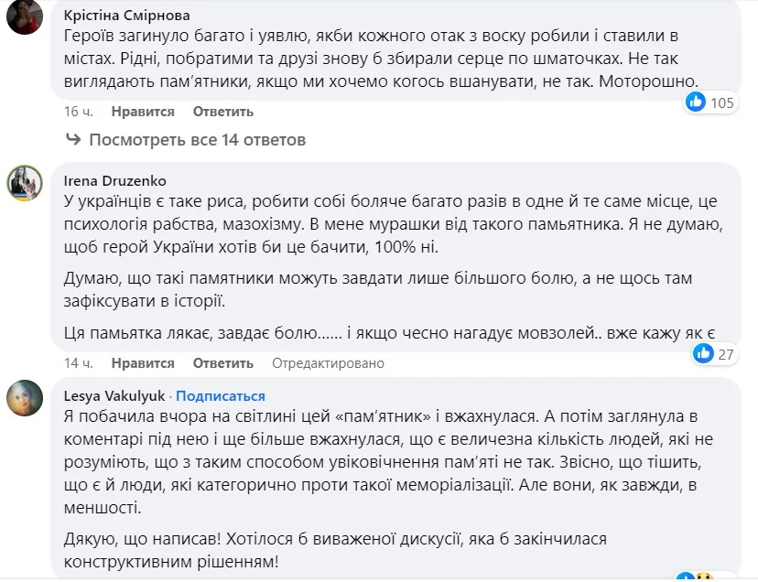This screenshot has height=582, width=758.
Task: Open the Irena Druzenko name link
Action: coord(115,181)
